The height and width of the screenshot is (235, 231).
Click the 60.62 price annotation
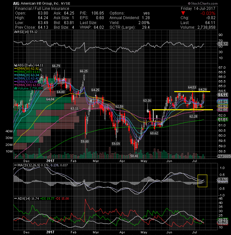154,133
